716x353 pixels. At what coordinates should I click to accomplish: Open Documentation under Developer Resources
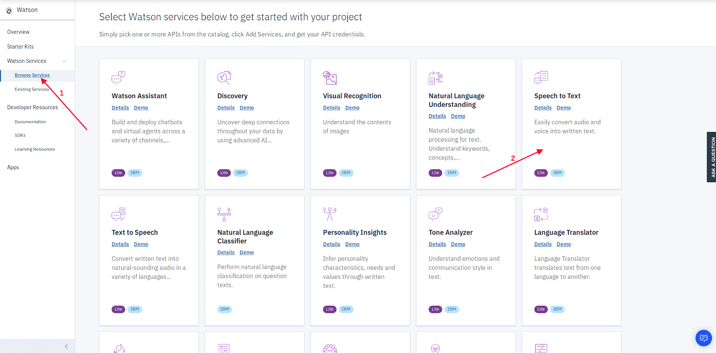pyautogui.click(x=30, y=122)
